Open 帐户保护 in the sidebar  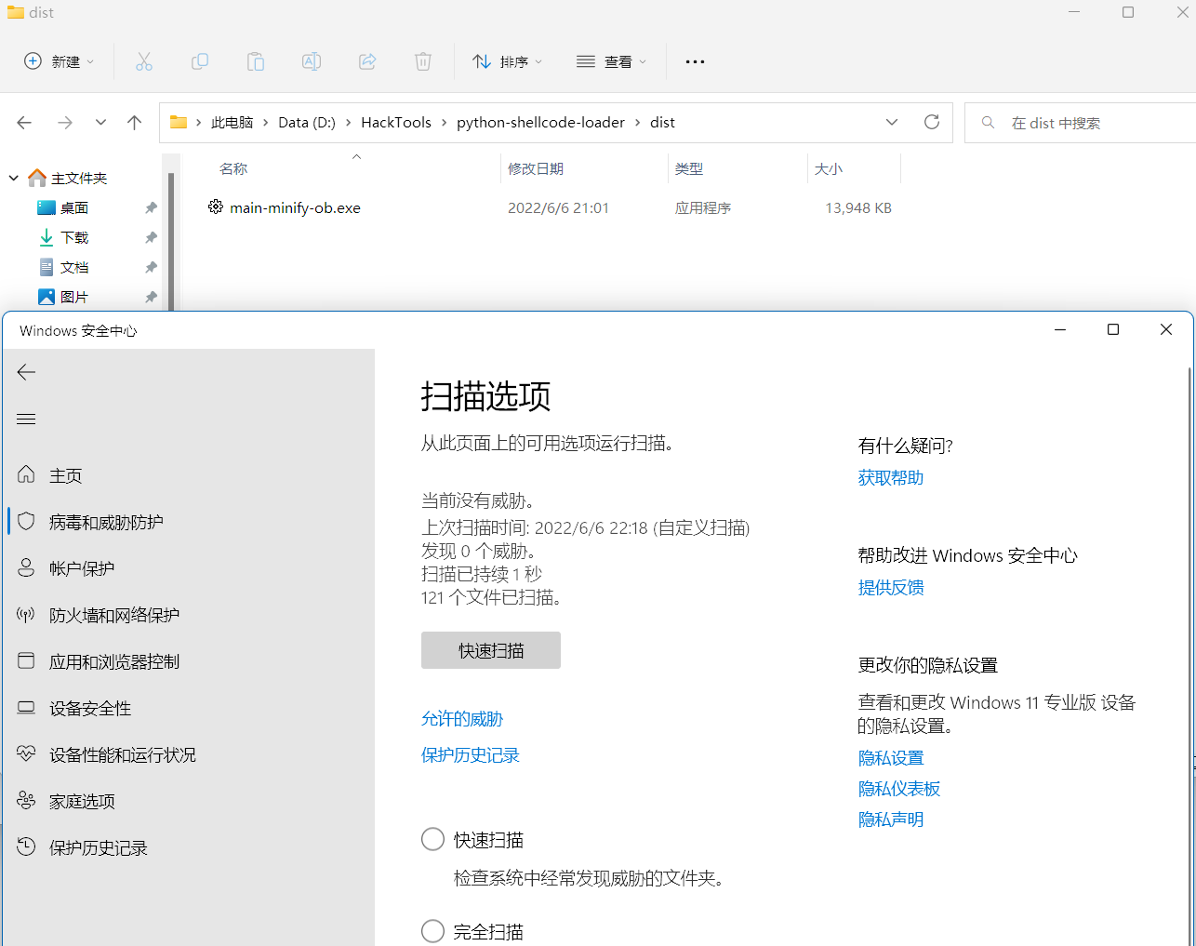point(189,568)
